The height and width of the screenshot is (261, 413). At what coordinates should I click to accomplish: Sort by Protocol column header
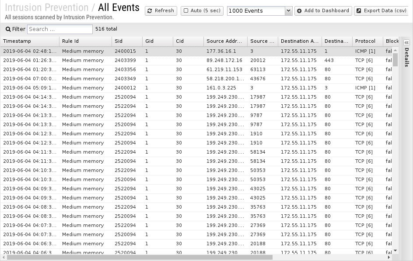click(x=367, y=41)
